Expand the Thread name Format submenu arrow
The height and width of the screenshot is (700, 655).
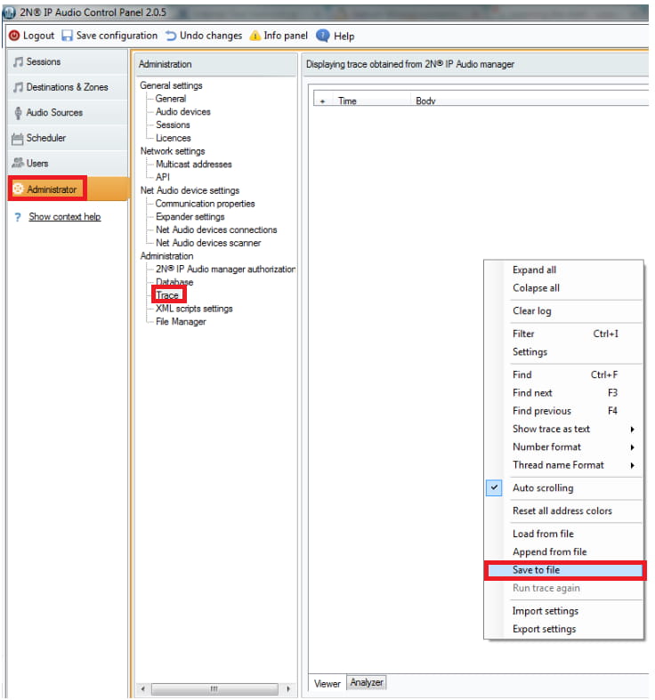[x=632, y=465]
